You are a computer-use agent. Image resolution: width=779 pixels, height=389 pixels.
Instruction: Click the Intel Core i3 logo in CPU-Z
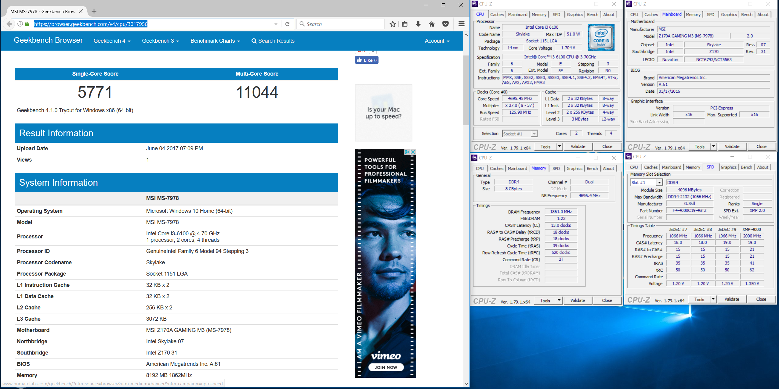[x=601, y=37]
